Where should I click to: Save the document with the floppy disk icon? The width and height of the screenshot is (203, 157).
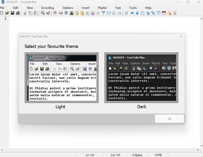pyautogui.click(x=12, y=13)
